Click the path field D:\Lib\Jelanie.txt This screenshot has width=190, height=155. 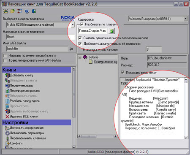tap(167, 58)
